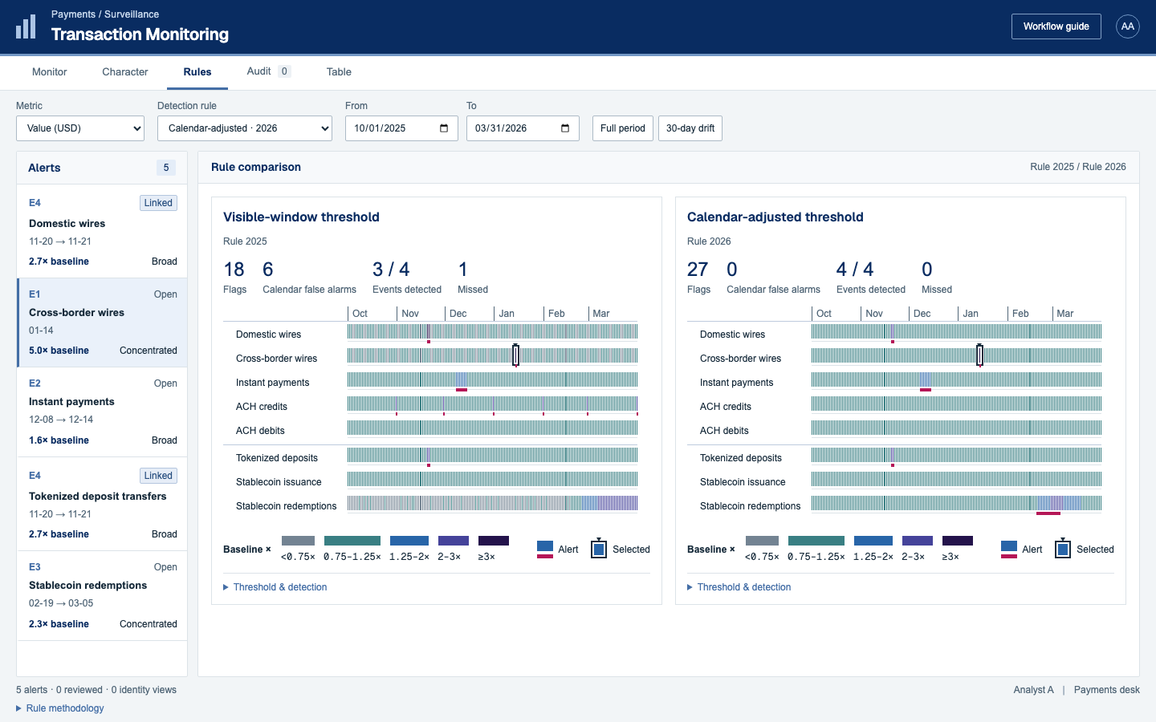
Task: Click the Stablecoin issuance strip in Rule 2026
Action: [x=957, y=479]
